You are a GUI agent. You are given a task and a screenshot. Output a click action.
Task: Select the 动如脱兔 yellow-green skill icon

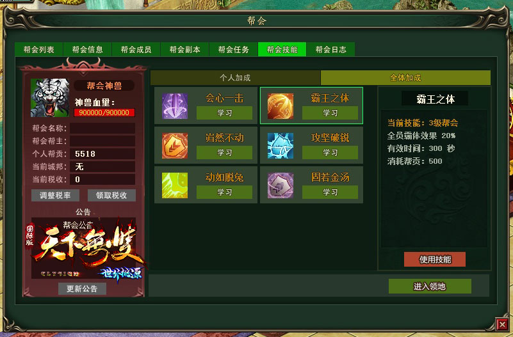pyautogui.click(x=175, y=185)
